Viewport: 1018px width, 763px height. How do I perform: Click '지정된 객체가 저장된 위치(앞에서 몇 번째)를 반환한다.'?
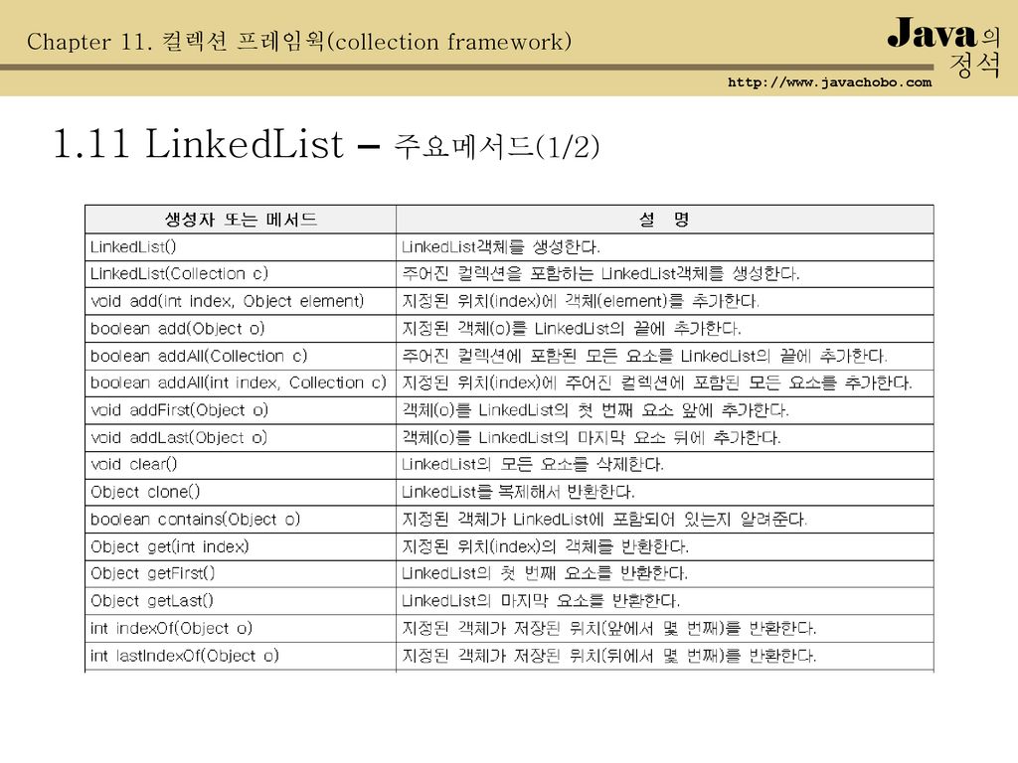(609, 629)
